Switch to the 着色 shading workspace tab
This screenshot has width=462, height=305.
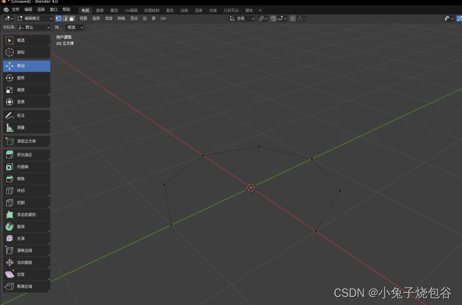(x=170, y=10)
